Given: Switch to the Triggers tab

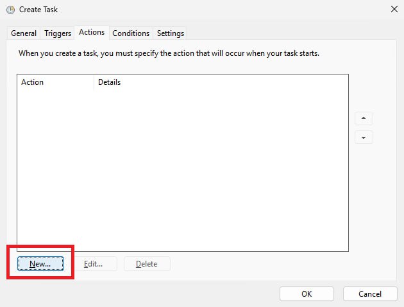Looking at the screenshot, I should (58, 33).
